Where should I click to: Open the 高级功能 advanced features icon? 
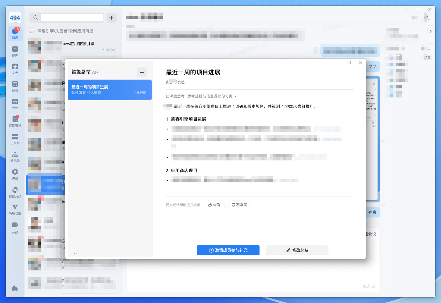click(x=15, y=209)
